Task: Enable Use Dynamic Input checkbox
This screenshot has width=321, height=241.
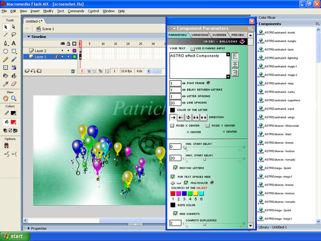Action: tap(193, 49)
